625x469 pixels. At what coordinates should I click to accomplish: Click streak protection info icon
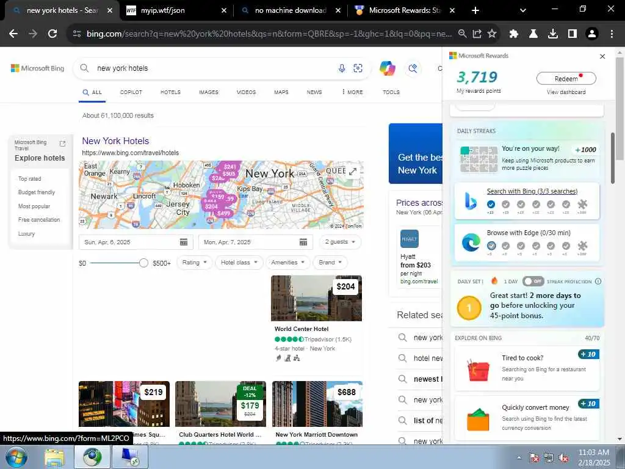(x=598, y=281)
